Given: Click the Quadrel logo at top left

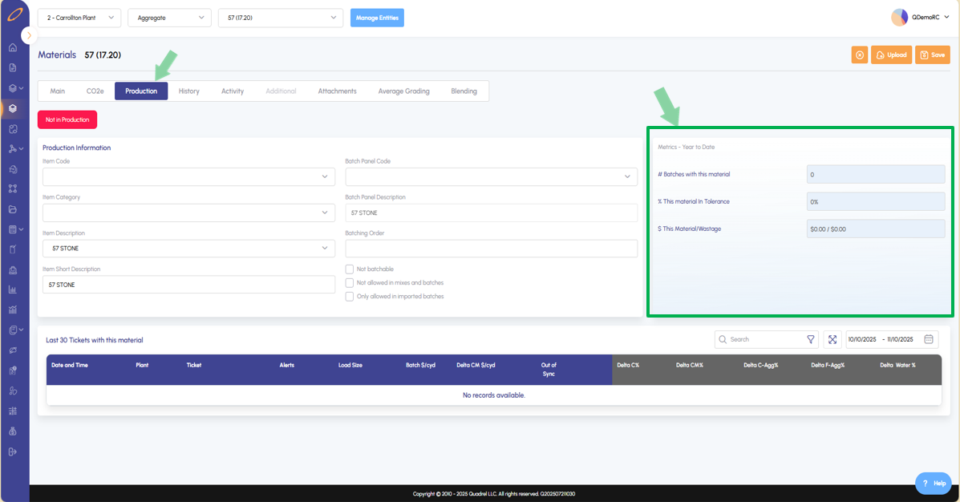Looking at the screenshot, I should [14, 14].
